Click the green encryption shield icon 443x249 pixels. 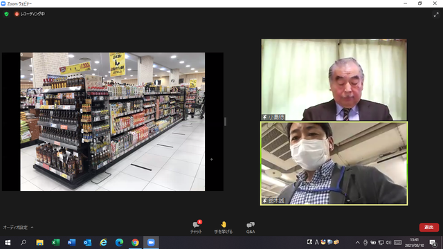pos(6,14)
